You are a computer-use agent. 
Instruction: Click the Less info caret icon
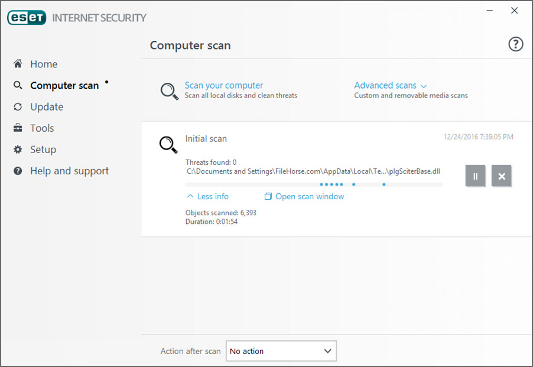[x=190, y=196]
